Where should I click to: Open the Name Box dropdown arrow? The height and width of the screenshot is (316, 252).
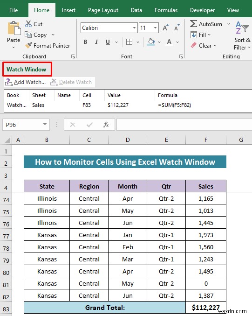(45, 125)
